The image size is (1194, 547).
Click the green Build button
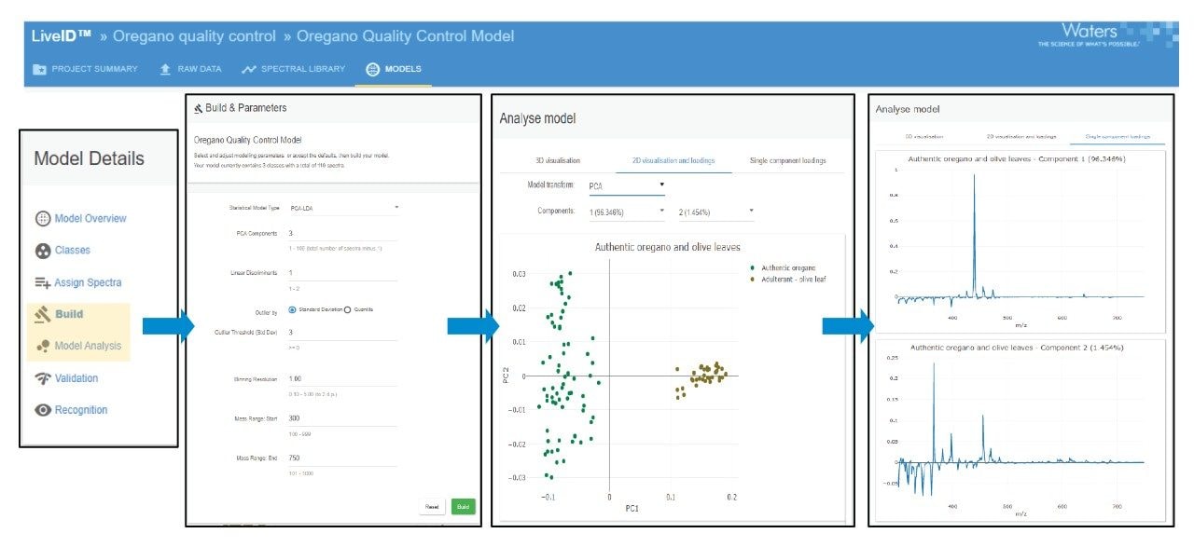[463, 507]
